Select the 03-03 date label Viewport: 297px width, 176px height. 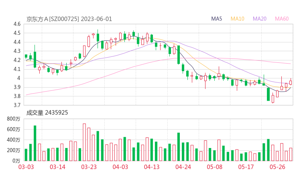tap(26, 167)
